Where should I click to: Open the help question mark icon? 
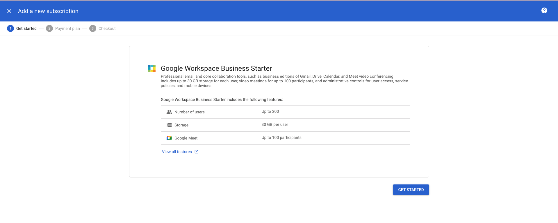(544, 10)
